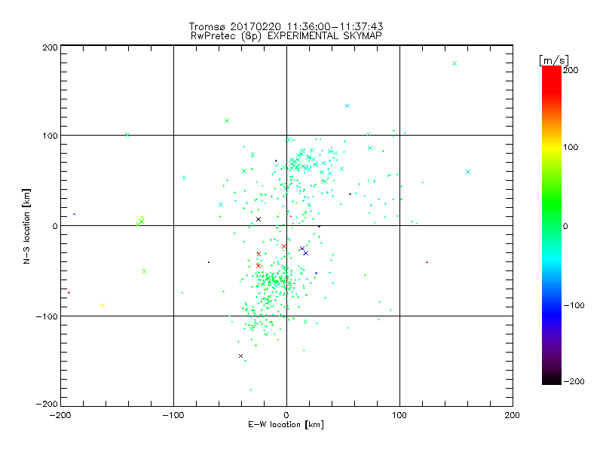Click the [m/s] colorbar unit label

(554, 60)
